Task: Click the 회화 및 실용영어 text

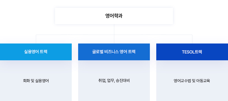Action: coord(36,81)
